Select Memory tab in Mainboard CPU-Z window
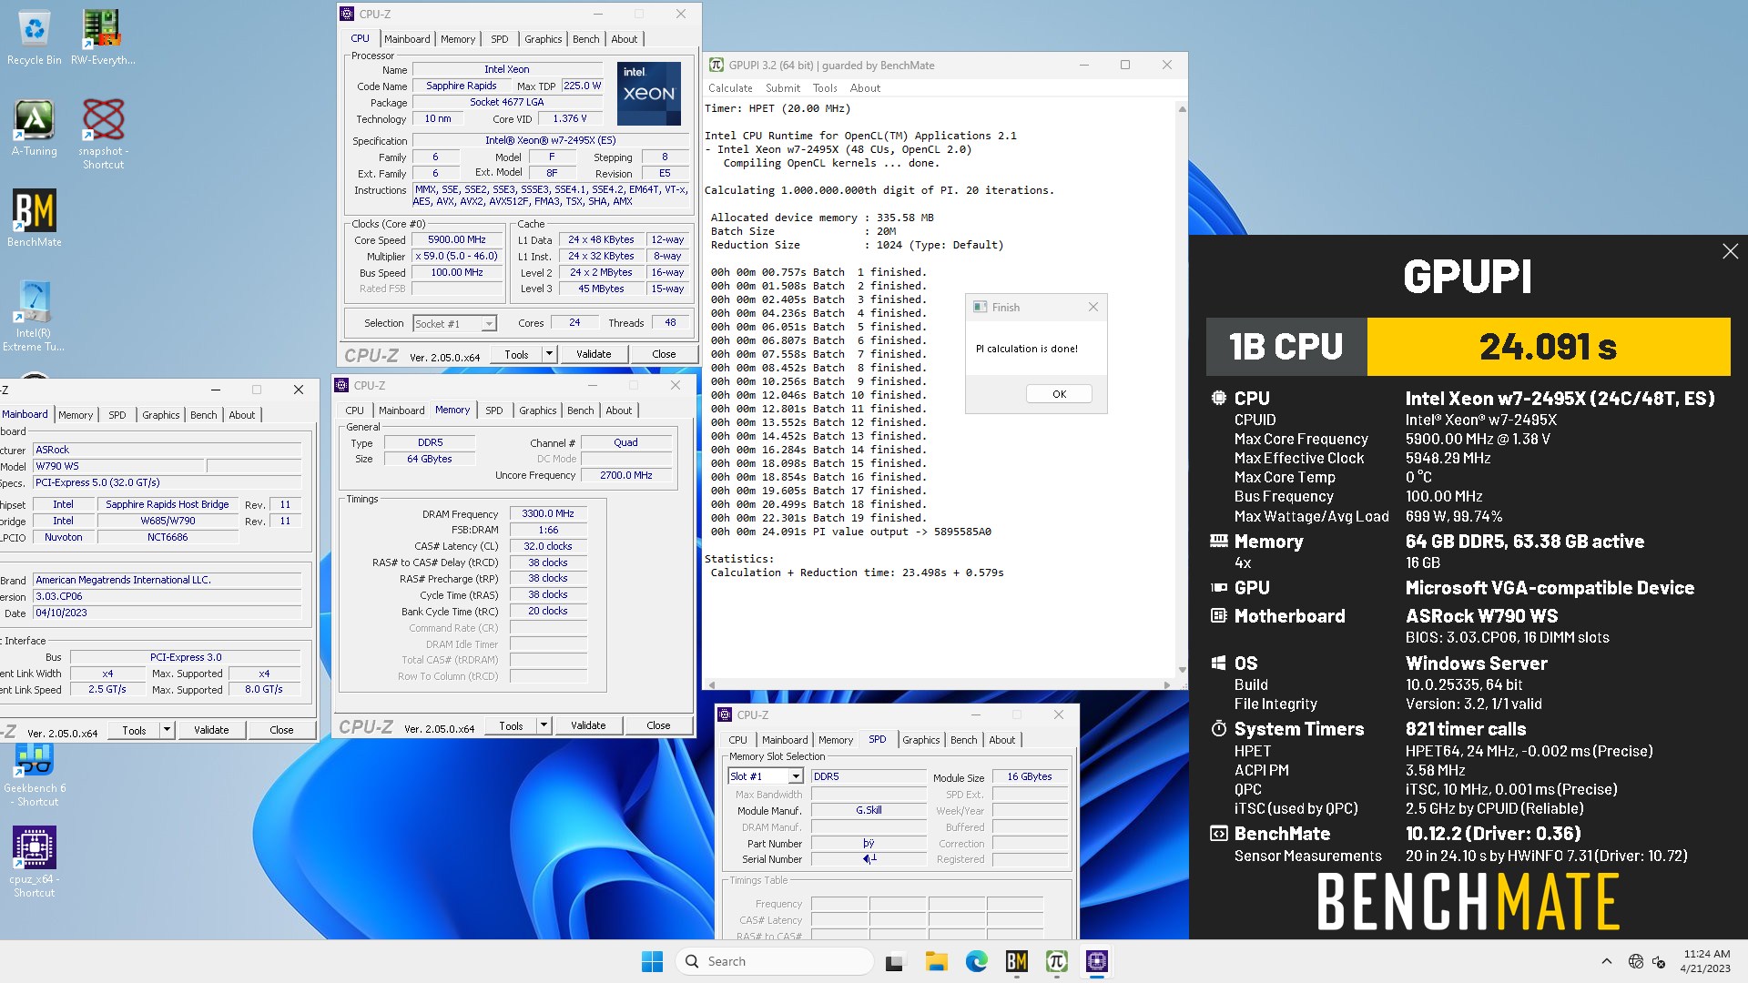This screenshot has height=983, width=1748. click(x=76, y=415)
